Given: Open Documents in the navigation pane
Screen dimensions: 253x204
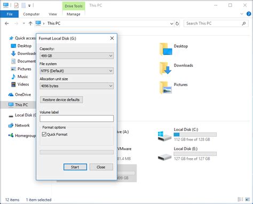Looking at the screenshot, I should 23,61.
